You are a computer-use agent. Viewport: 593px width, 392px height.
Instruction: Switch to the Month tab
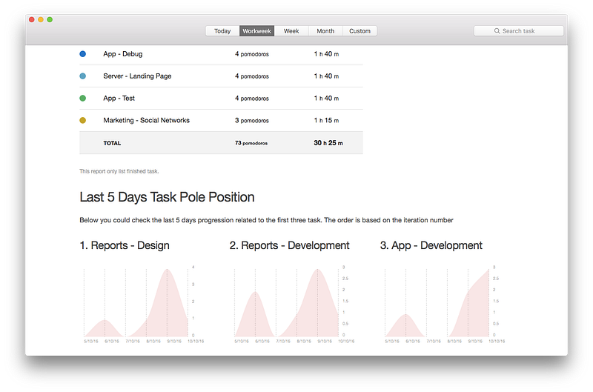pos(325,31)
